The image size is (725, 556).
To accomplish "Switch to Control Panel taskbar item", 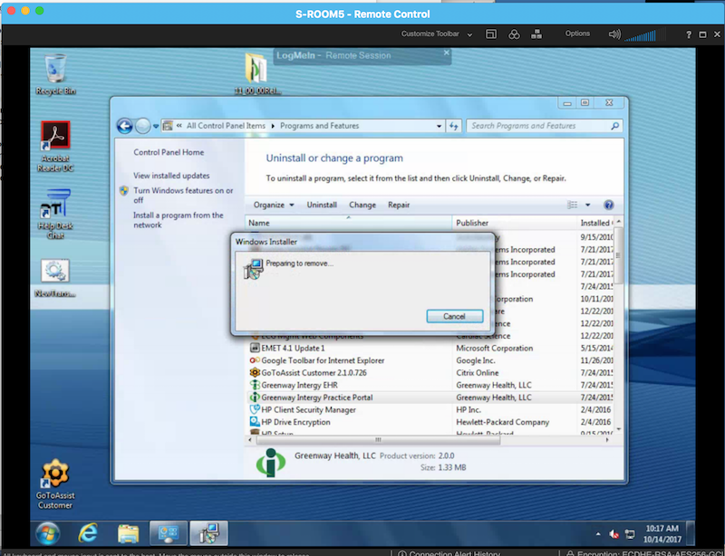I will (169, 534).
